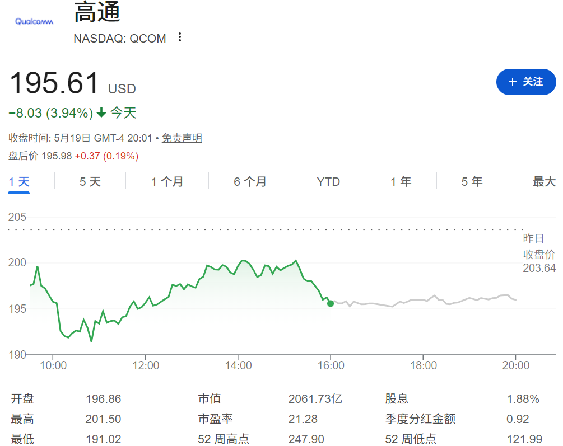563x446 pixels.
Task: Click the USD currency label
Action: (122, 89)
